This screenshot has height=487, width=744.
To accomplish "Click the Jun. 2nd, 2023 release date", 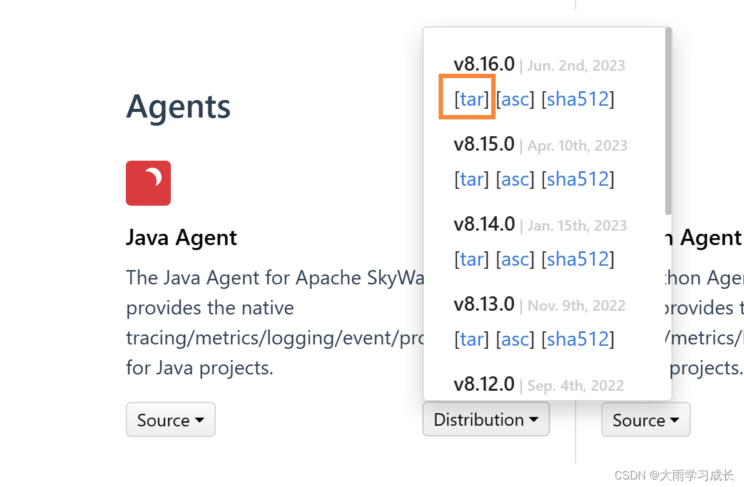I will (x=576, y=66).
